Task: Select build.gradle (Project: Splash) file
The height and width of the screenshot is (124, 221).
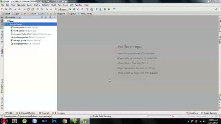Action: click(x=24, y=28)
